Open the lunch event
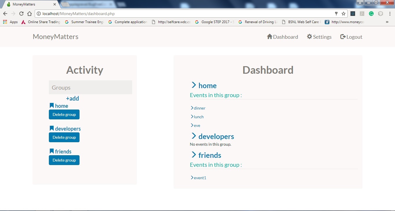 point(197,117)
